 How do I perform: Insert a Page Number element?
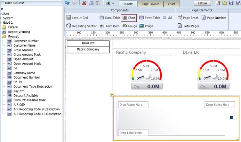[214, 18]
